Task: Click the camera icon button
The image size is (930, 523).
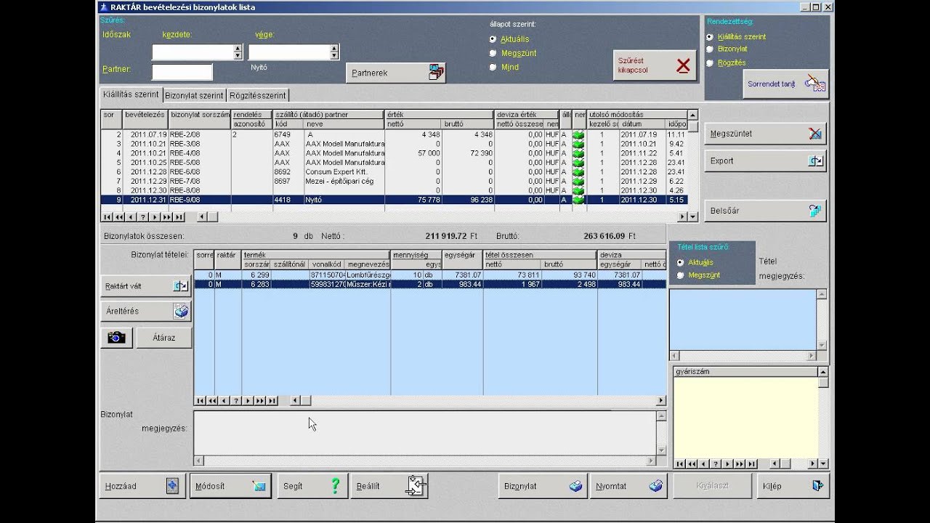Action: tap(116, 338)
